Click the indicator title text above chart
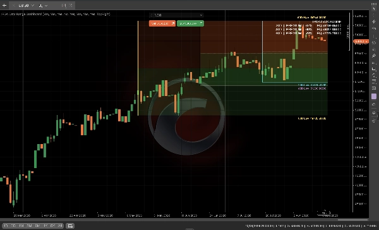The height and width of the screenshot is (230, 379). (56, 14)
